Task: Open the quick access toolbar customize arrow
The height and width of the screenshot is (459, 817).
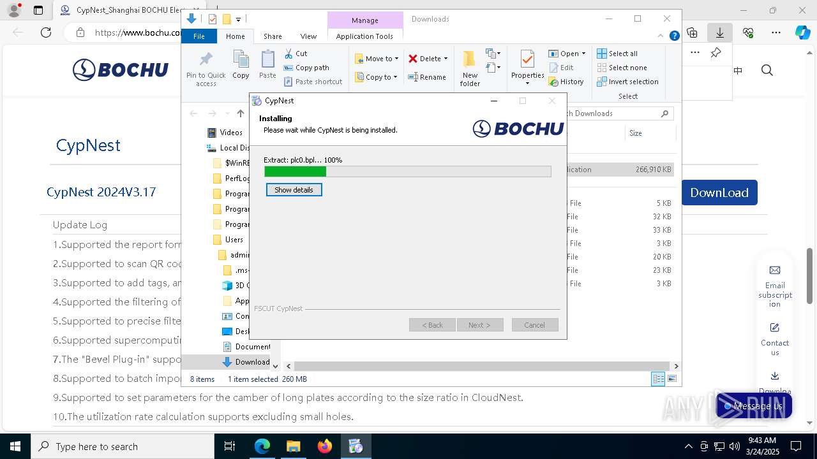Action: point(238,20)
